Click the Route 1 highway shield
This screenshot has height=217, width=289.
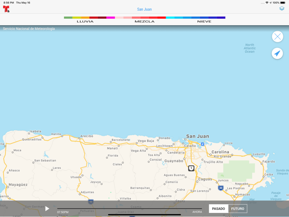(x=191, y=168)
